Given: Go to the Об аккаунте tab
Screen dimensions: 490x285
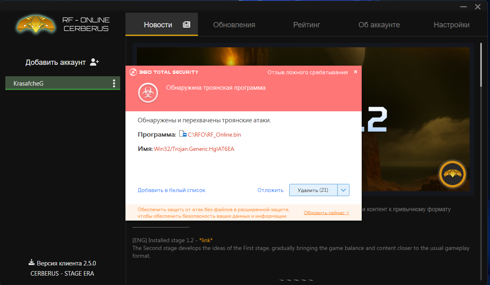Looking at the screenshot, I should point(379,25).
